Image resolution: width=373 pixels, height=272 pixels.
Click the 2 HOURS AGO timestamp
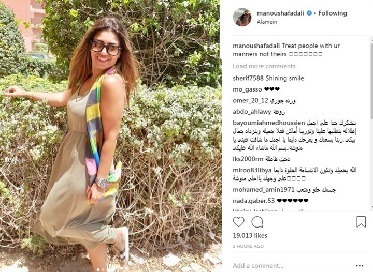point(248,246)
